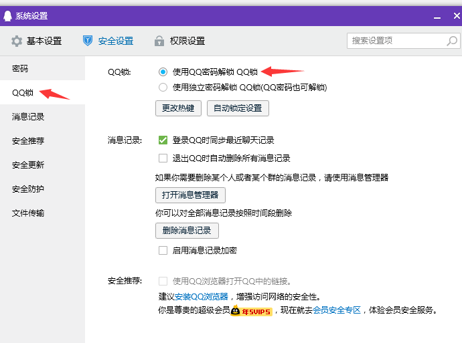Open the 权限设置 tab

click(179, 41)
